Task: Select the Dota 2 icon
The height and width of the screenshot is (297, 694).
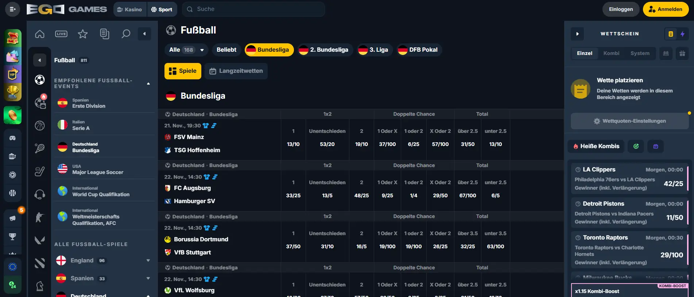Action: tap(40, 263)
